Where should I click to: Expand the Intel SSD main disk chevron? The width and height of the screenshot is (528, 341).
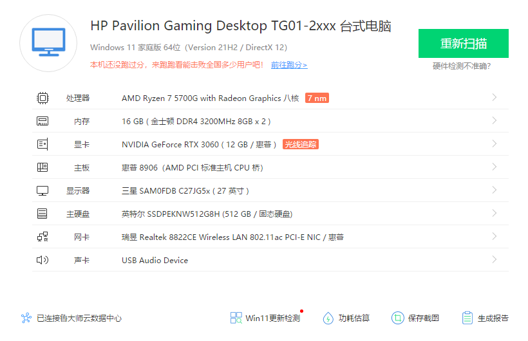tap(494, 214)
